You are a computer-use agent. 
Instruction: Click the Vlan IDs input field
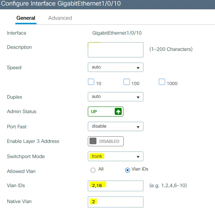click(x=115, y=186)
